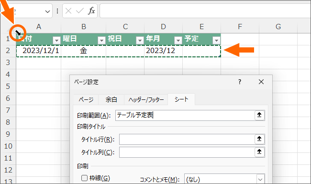This screenshot has height=184, width=311.
Task: Open the 日付 column filter dropdown
Action: [56, 41]
